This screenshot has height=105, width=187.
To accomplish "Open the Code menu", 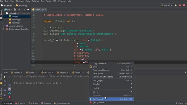I will (x=28, y=1).
